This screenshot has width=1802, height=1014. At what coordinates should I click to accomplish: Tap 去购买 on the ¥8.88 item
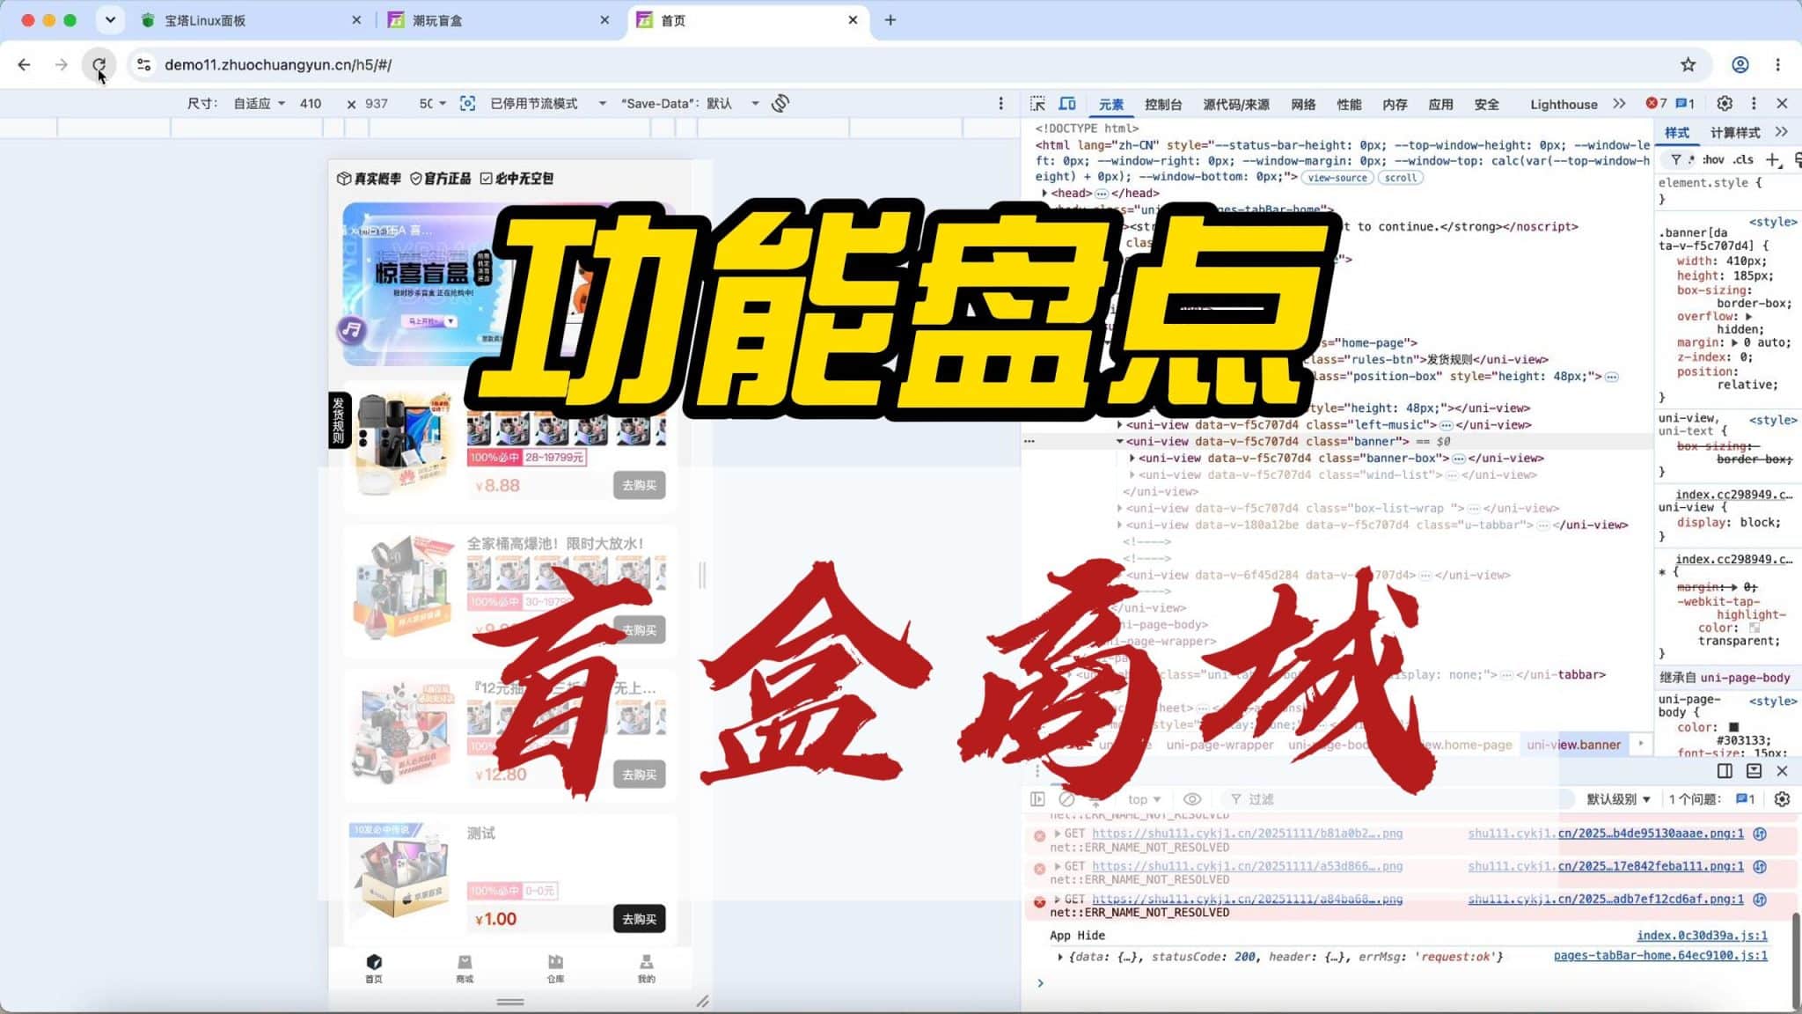point(639,485)
